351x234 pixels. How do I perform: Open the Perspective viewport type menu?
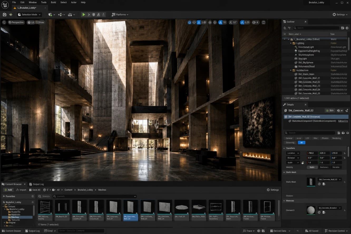coord(16,22)
